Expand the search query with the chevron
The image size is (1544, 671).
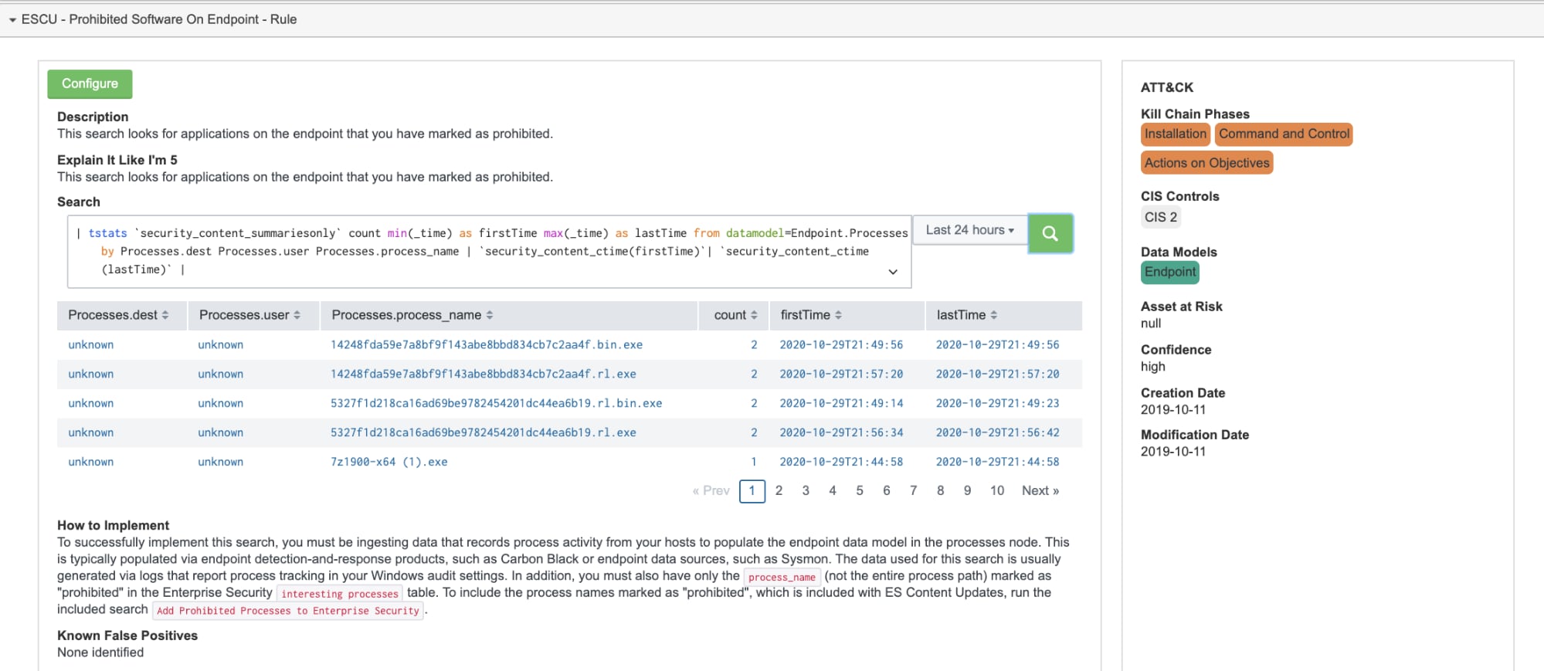(893, 272)
